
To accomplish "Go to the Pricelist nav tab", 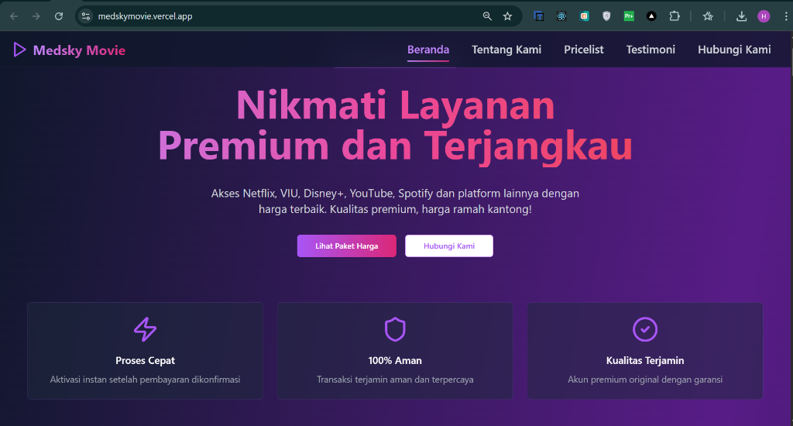I will pos(583,50).
